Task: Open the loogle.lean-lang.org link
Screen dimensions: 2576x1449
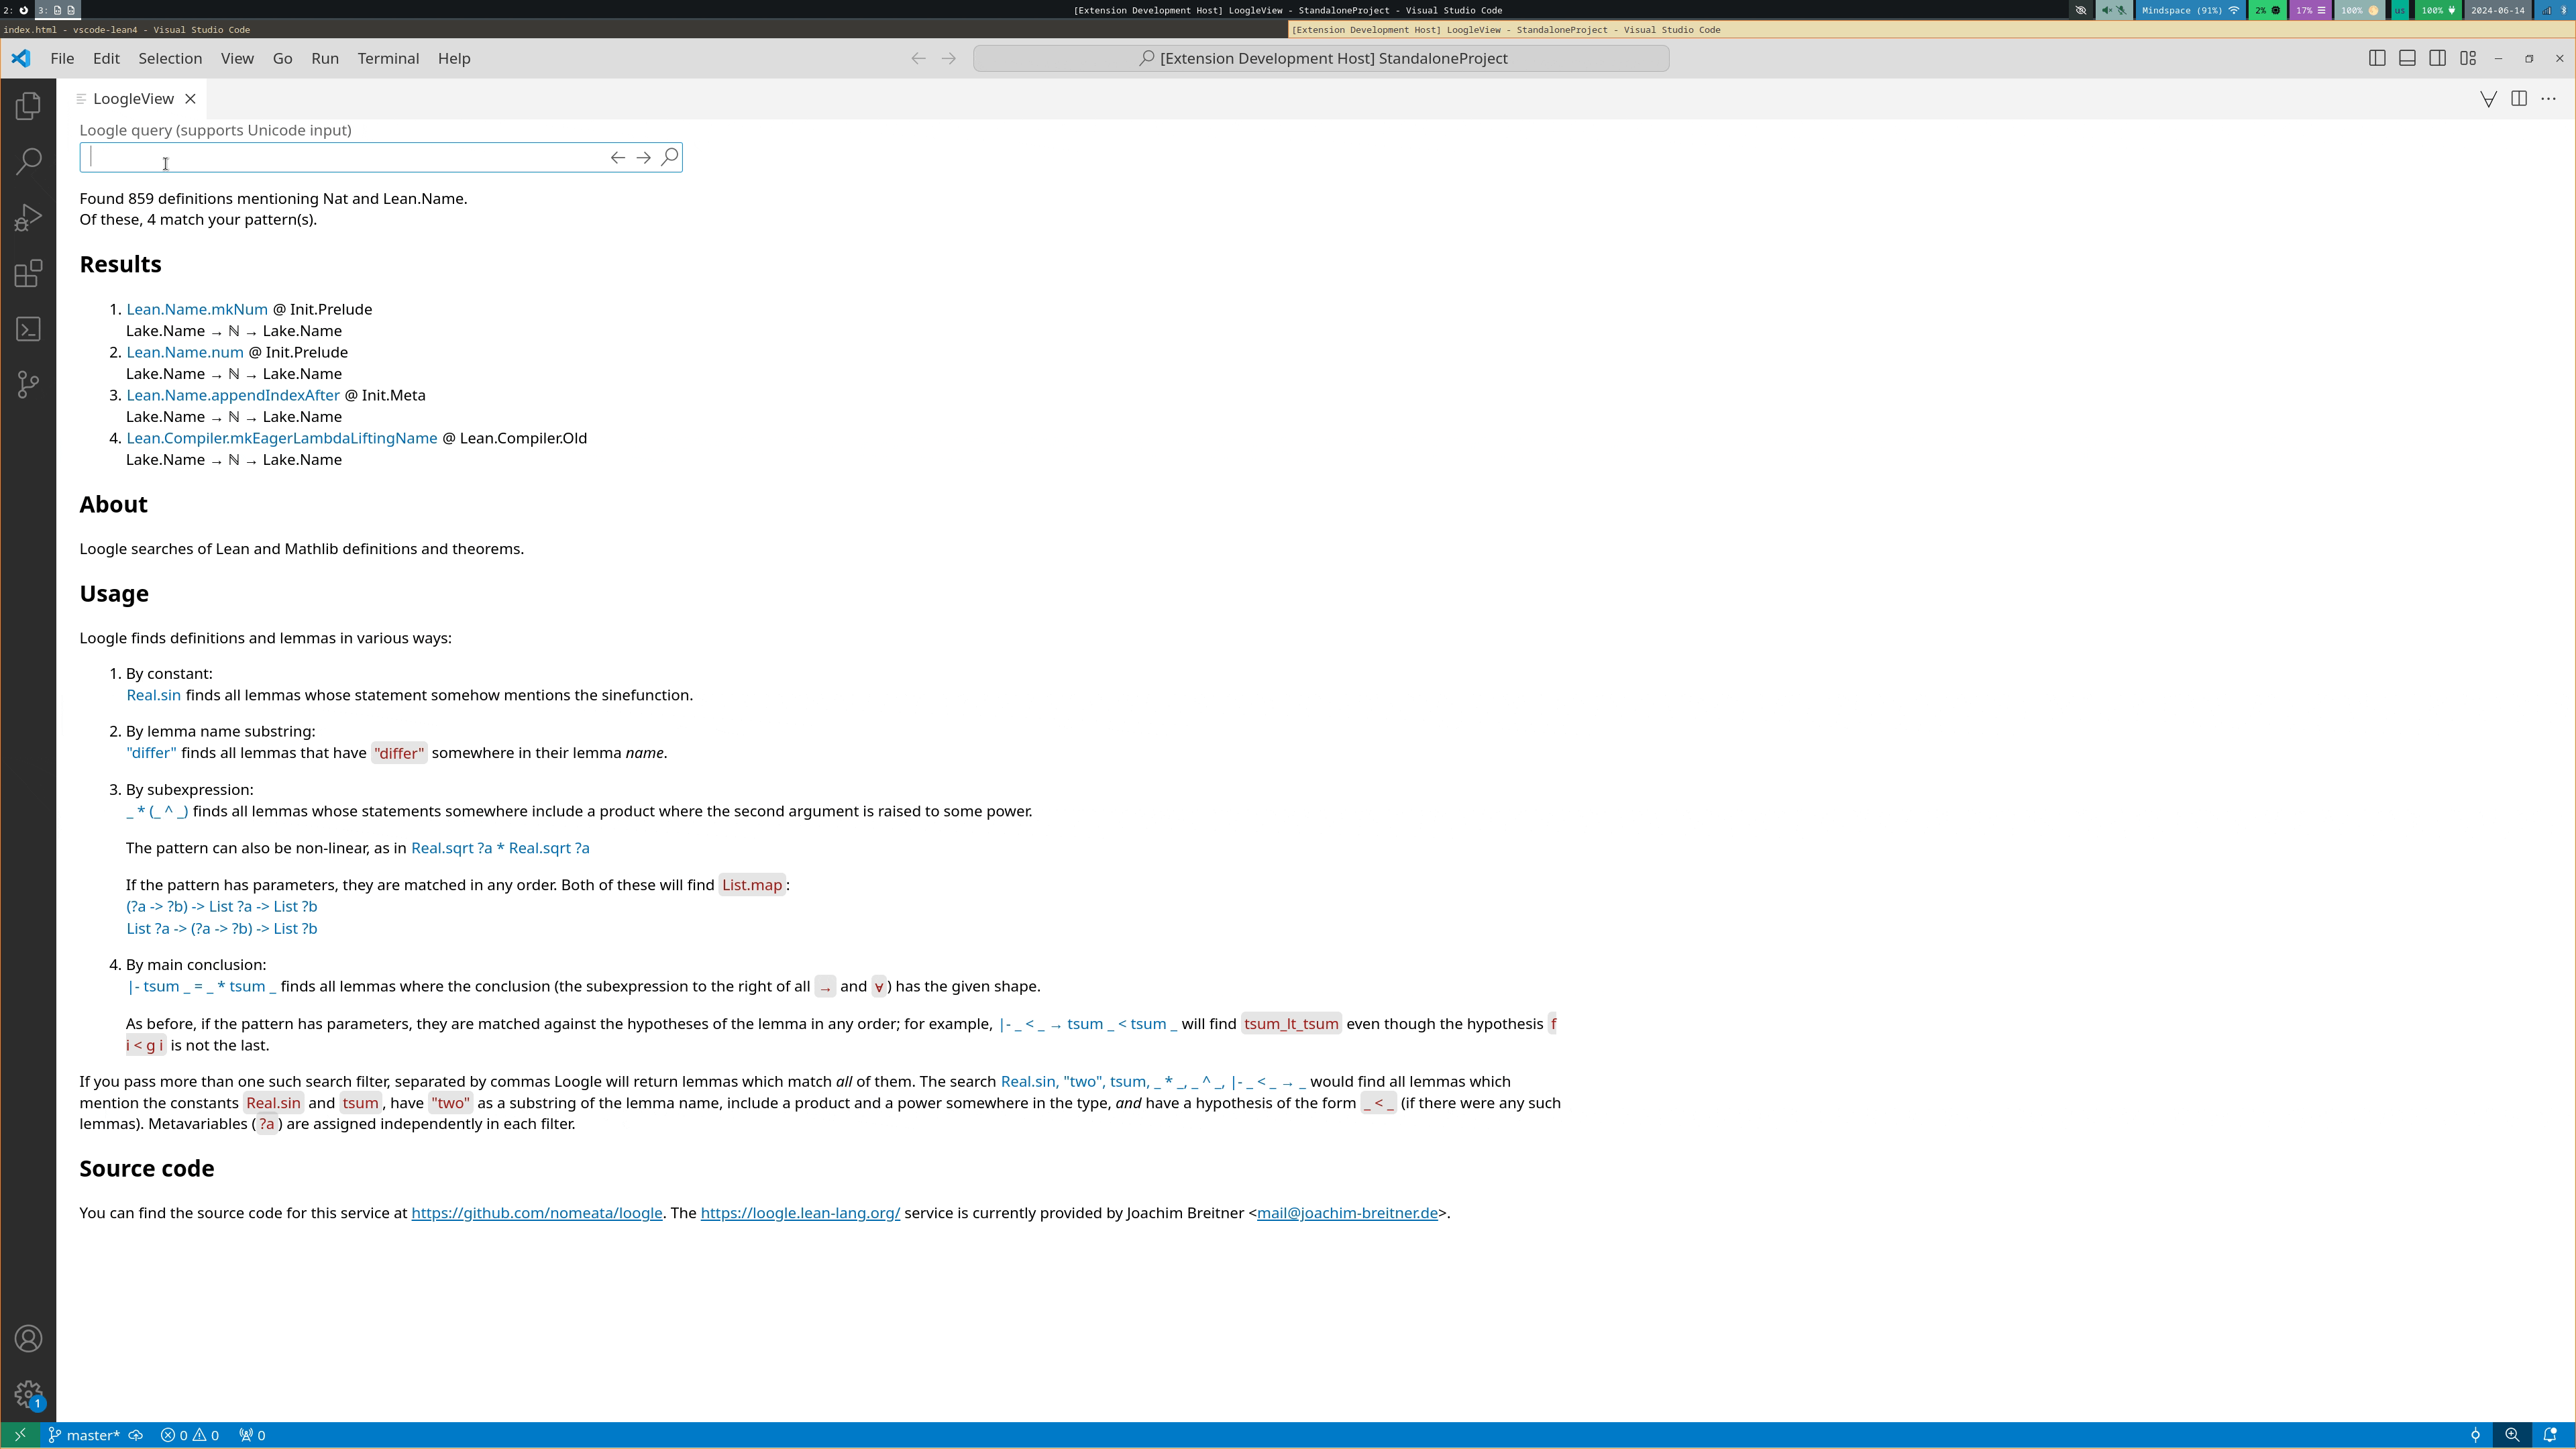Action: (x=800, y=1213)
